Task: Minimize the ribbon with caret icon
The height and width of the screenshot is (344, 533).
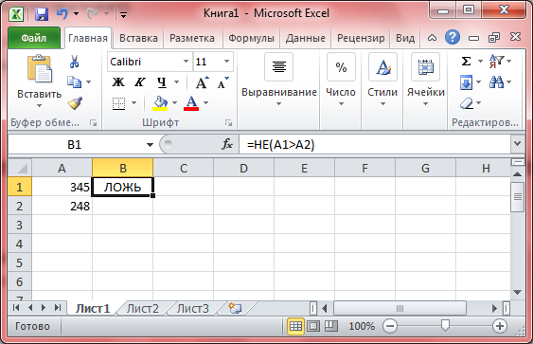Action: click(x=432, y=37)
